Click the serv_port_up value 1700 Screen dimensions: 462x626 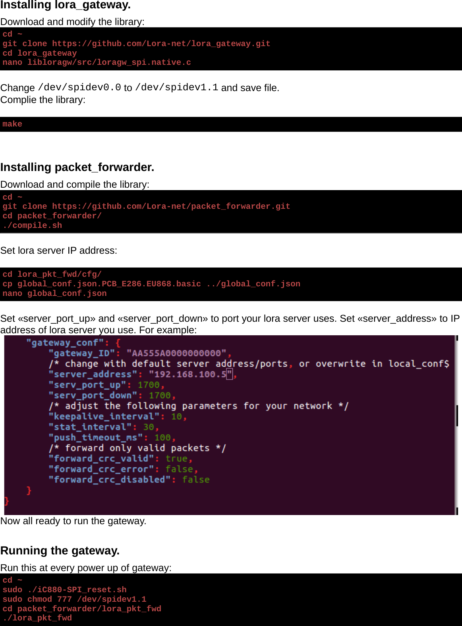coord(149,385)
